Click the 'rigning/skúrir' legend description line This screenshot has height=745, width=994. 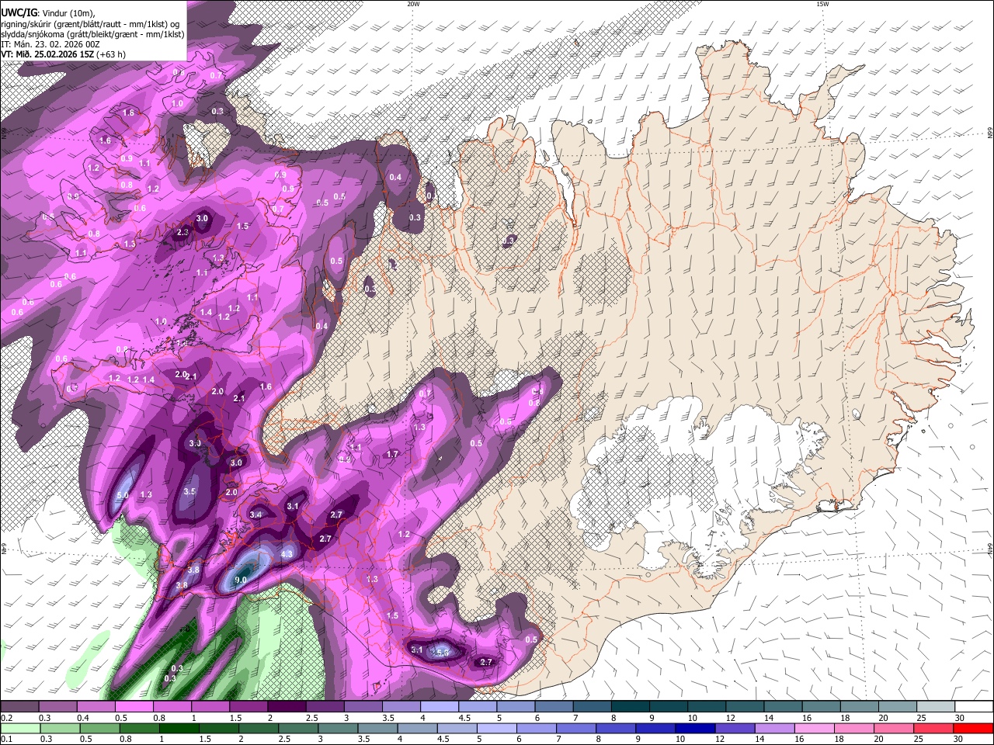[89, 23]
